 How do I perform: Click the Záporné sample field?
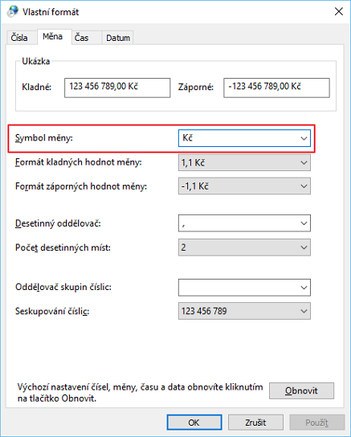(276, 88)
